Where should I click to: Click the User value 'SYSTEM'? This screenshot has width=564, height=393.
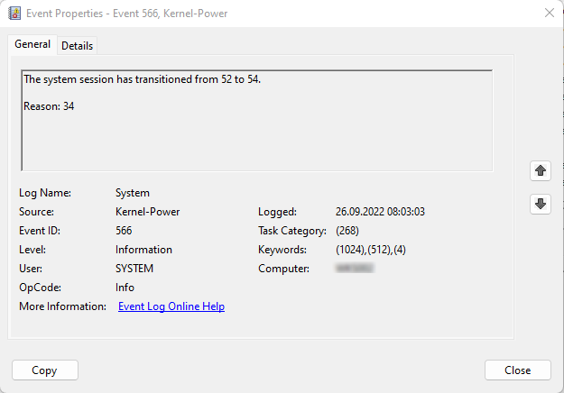point(134,269)
